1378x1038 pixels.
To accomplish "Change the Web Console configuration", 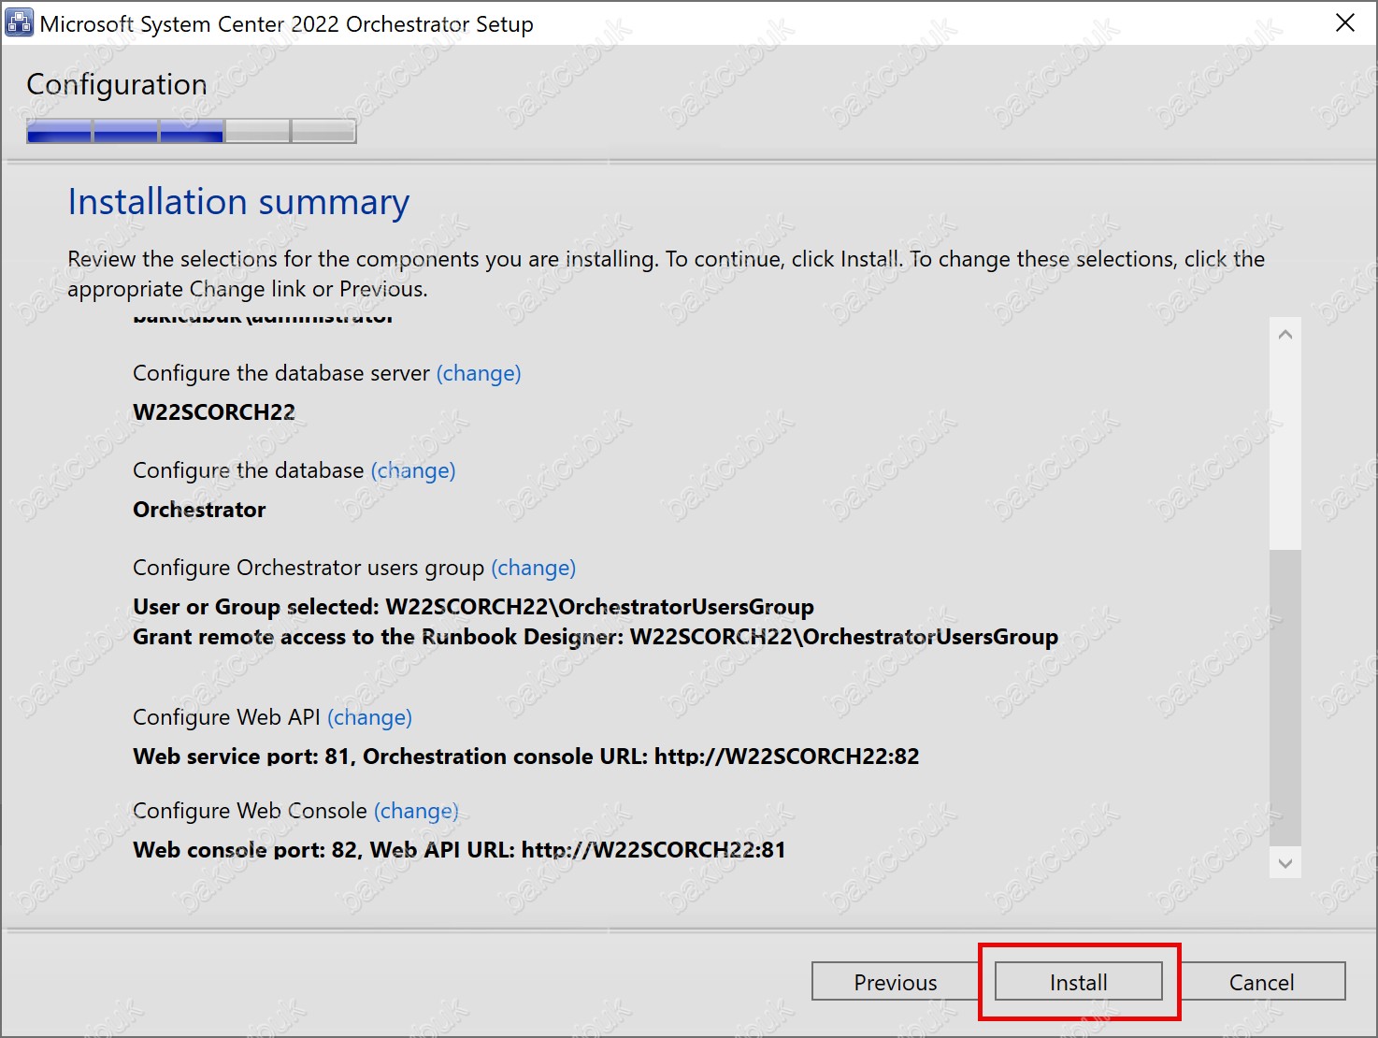I will 416,811.
